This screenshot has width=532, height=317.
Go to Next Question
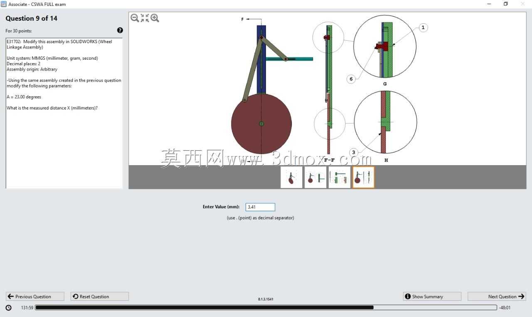(x=497, y=296)
